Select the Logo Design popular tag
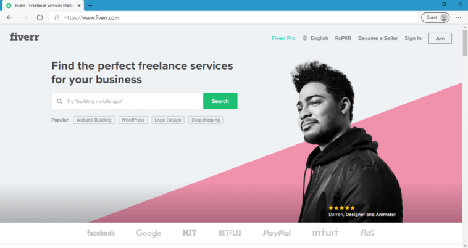The image size is (468, 248). (168, 120)
